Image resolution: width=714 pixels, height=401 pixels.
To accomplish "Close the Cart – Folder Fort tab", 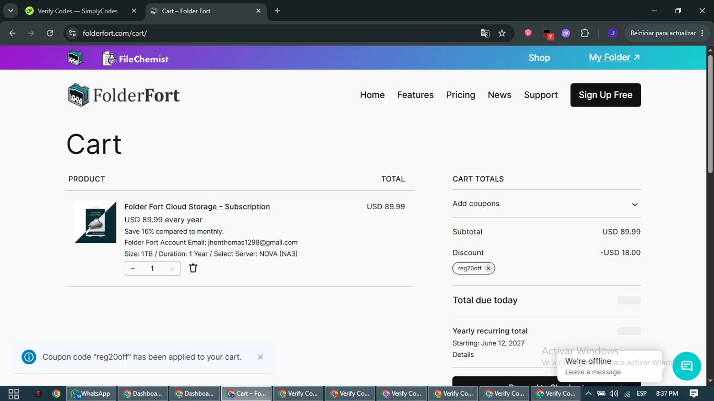I will 258,11.
